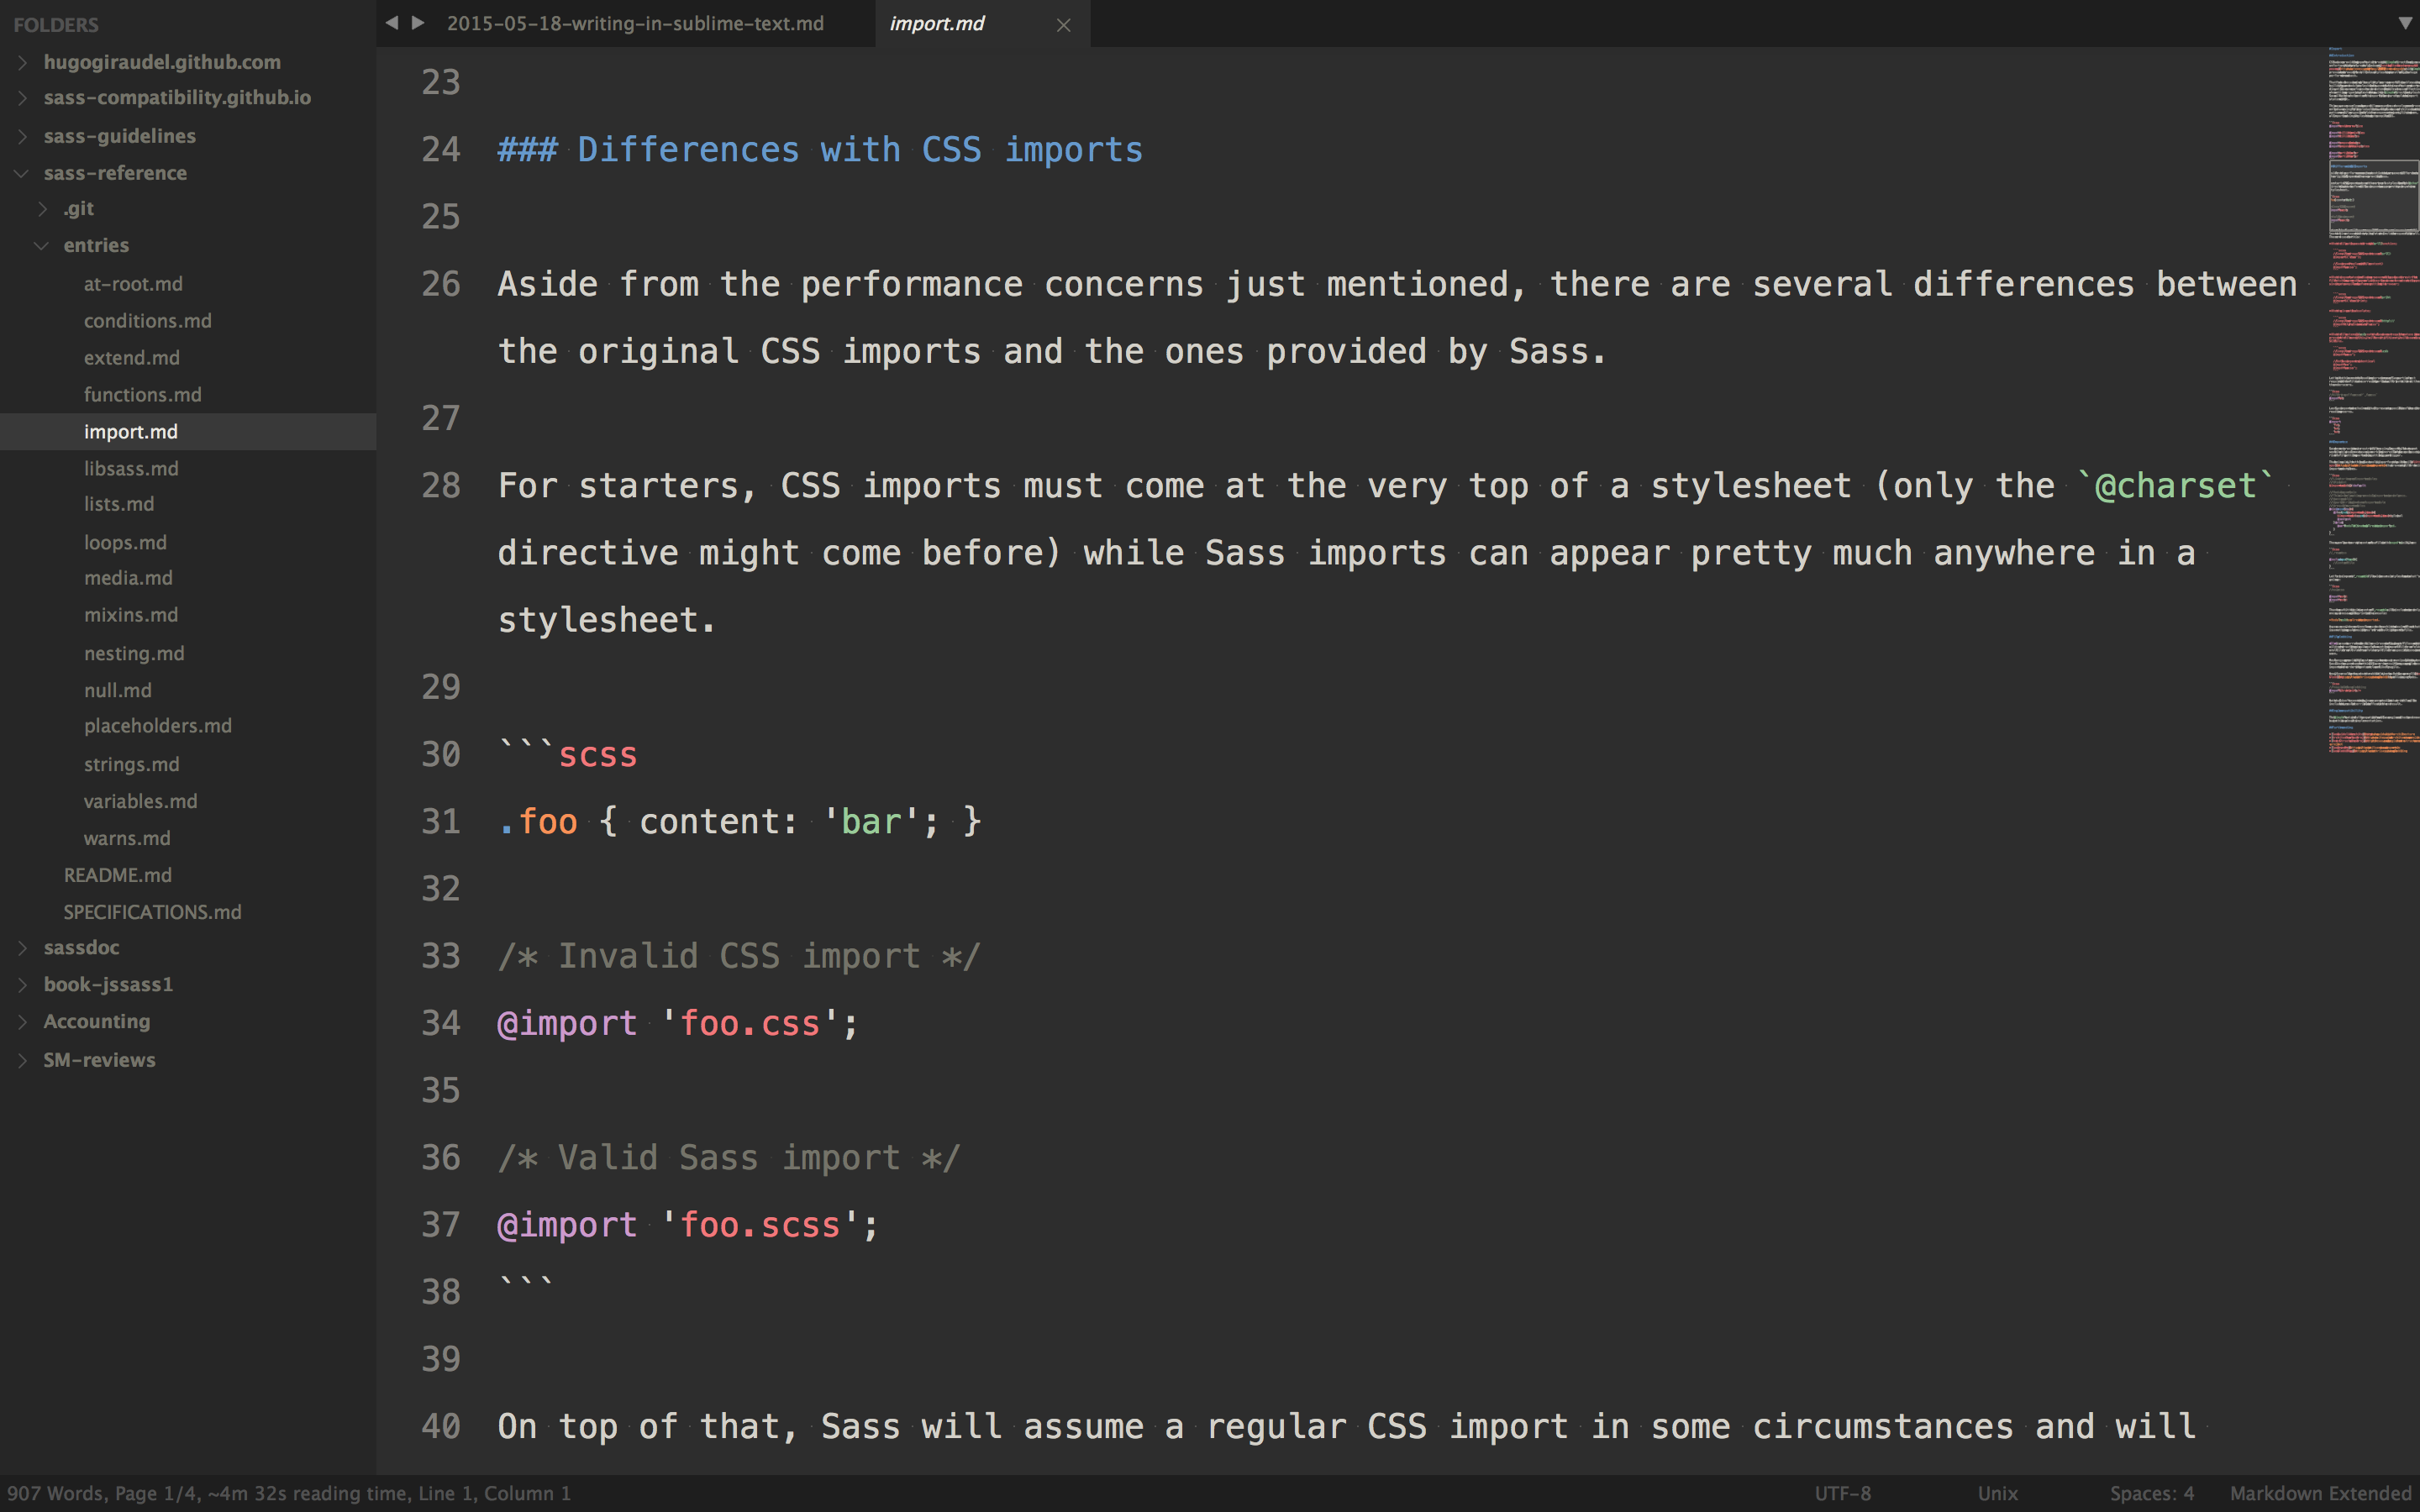
Task: Open mixins.md from the sidebar
Action: pyautogui.click(x=131, y=615)
